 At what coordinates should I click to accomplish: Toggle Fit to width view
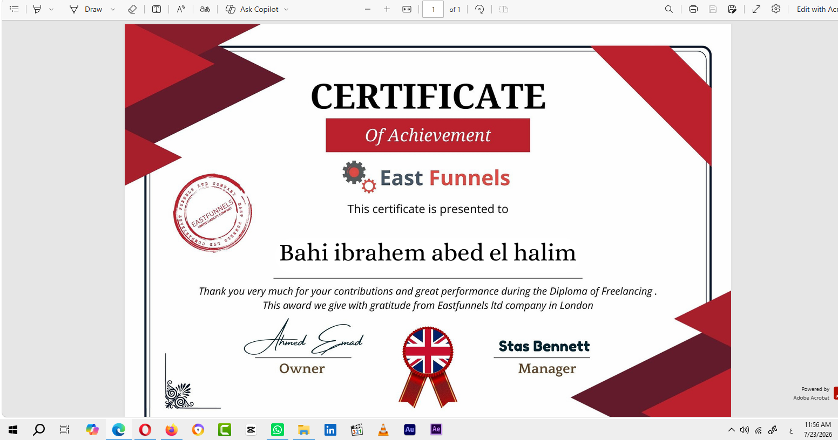pyautogui.click(x=407, y=9)
